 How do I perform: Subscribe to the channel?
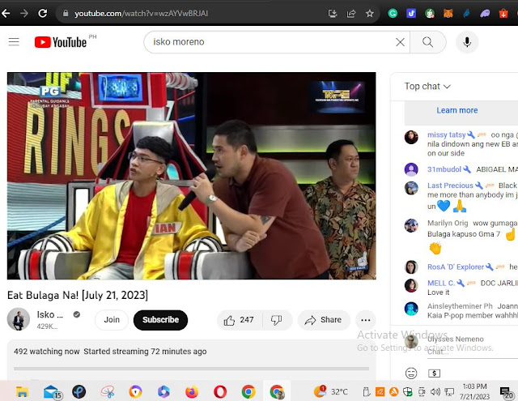[160, 320]
